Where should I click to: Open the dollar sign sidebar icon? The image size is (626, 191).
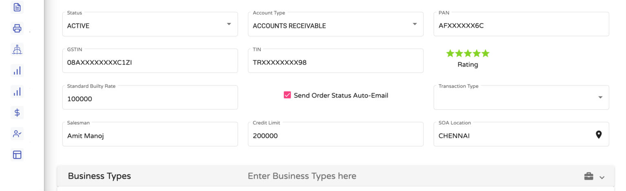point(17,113)
